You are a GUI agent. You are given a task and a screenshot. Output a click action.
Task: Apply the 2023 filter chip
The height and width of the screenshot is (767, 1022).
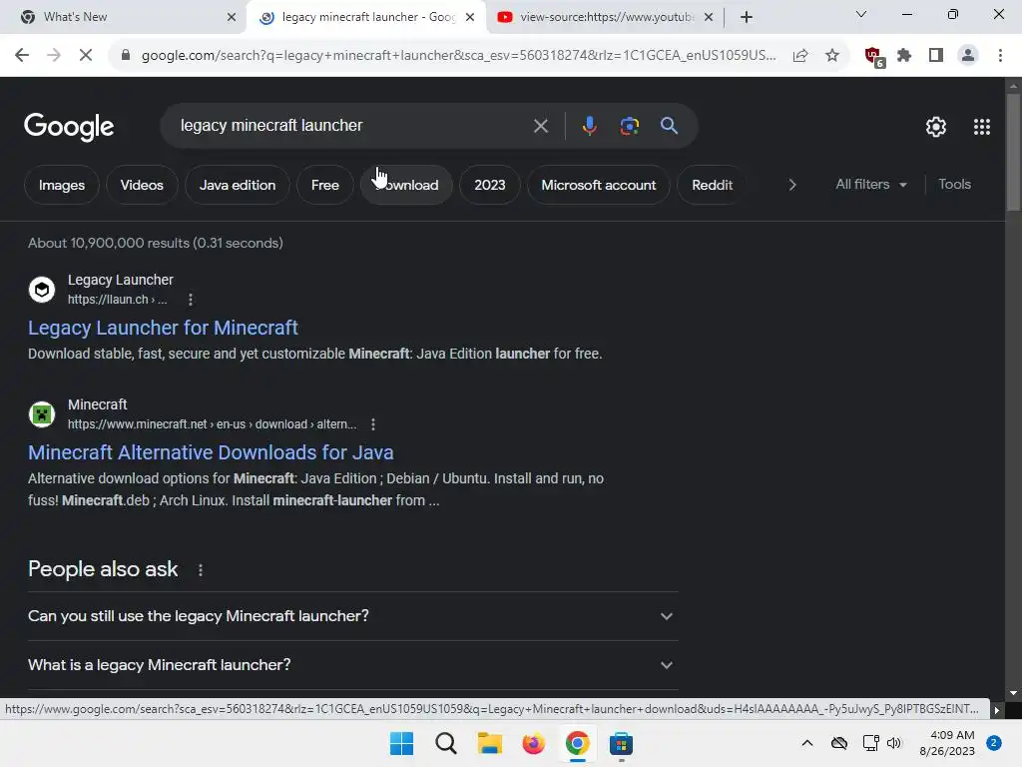click(x=489, y=185)
